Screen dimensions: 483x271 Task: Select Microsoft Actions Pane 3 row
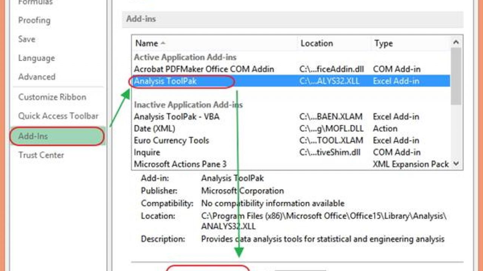pos(291,164)
